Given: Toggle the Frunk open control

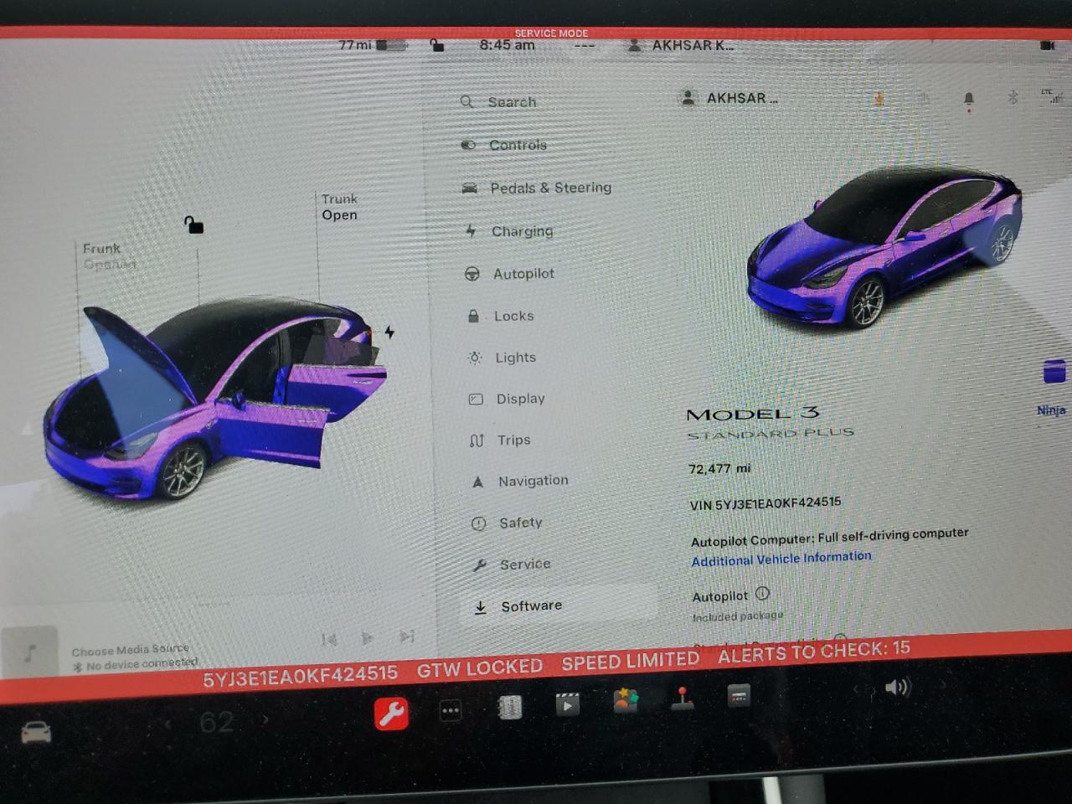Looking at the screenshot, I should 109,256.
